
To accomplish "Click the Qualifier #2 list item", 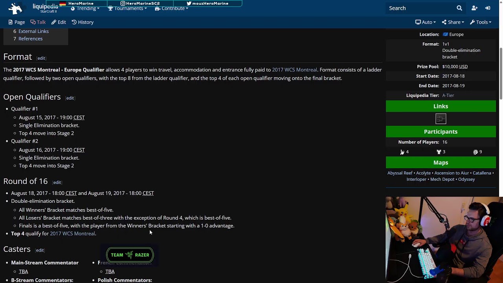I will (x=24, y=141).
